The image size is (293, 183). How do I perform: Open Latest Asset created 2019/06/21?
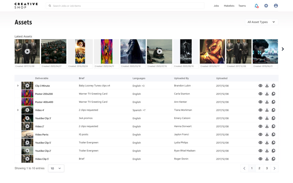click(265, 54)
